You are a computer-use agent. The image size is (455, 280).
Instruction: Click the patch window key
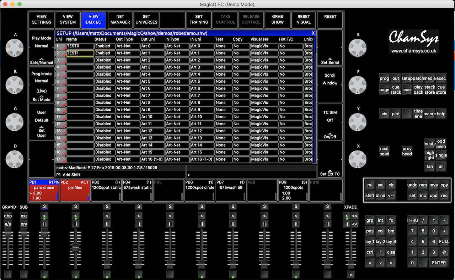418,79
